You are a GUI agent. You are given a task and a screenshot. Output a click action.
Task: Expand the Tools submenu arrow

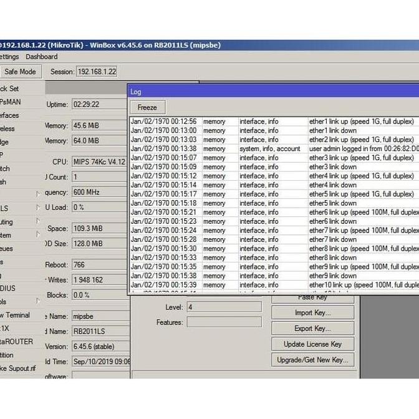pos(38,301)
